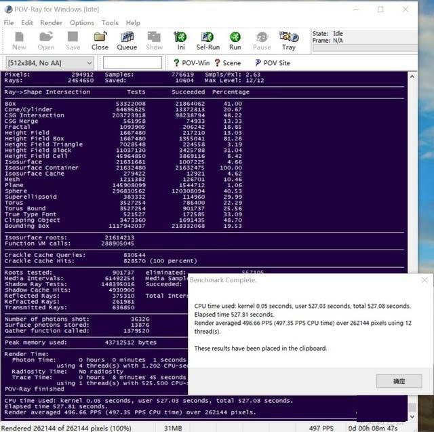Click the True Type Font statistics row
The height and width of the screenshot is (432, 434).
tap(123, 214)
